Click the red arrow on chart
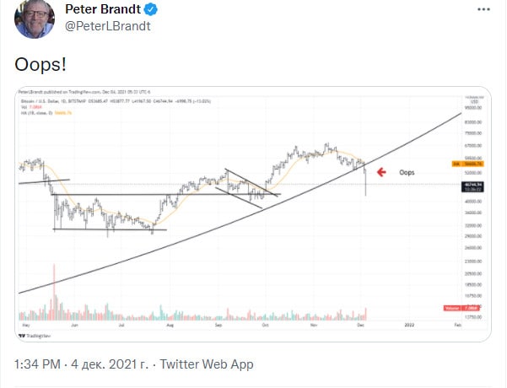Screen dimensions: 507x388 380,172
